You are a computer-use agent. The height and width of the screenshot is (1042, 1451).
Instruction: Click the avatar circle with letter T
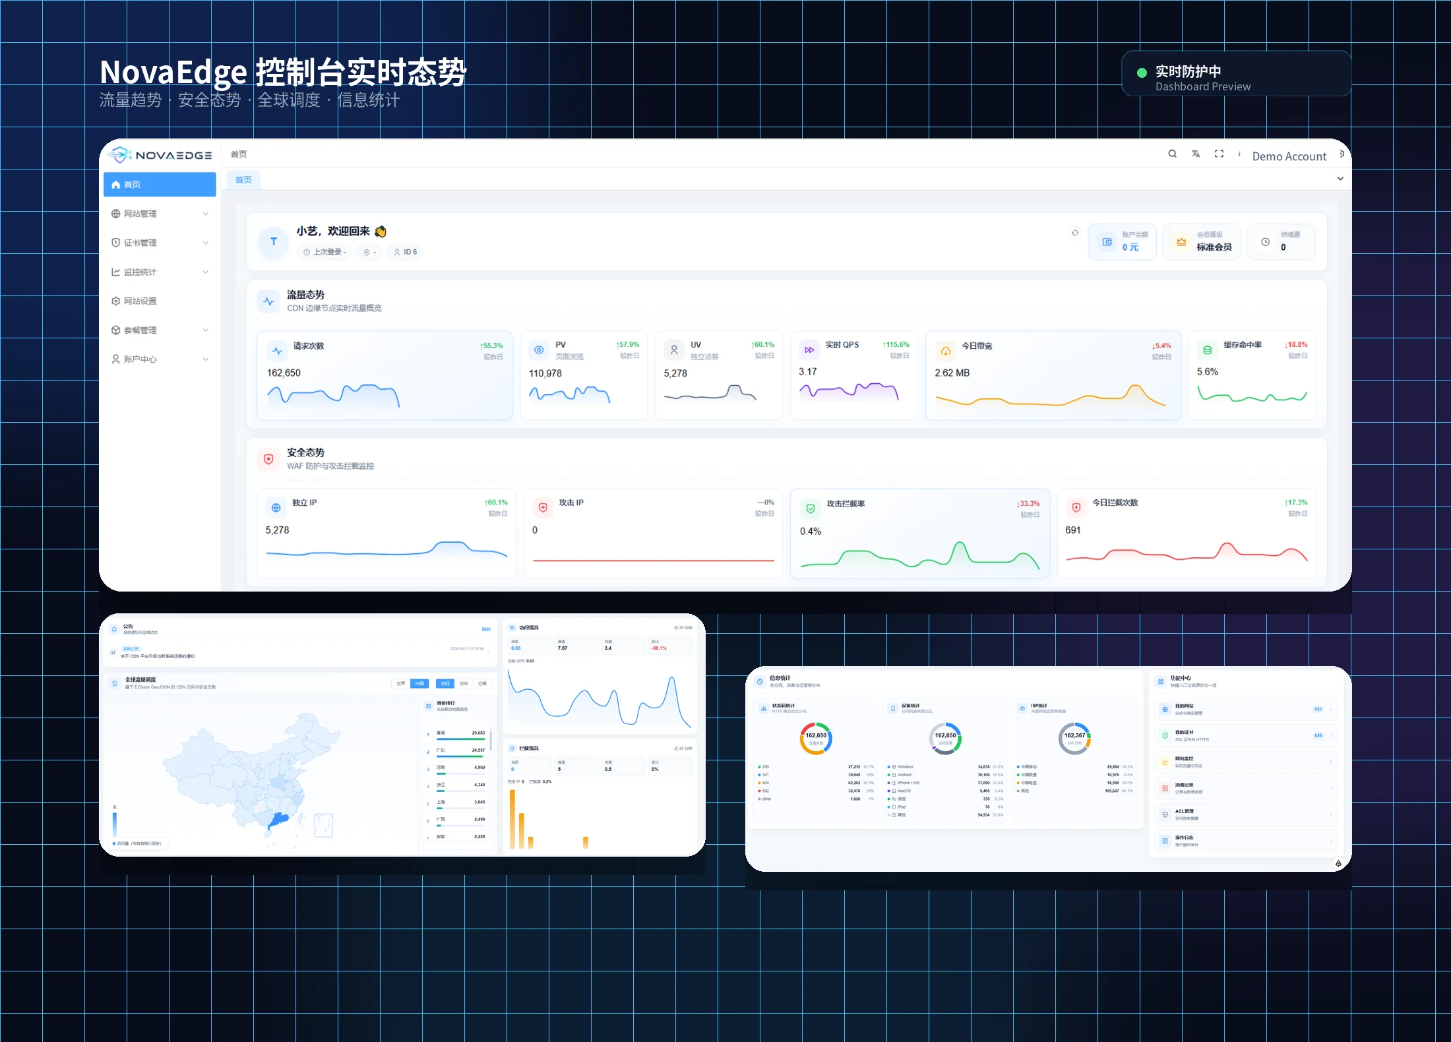pyautogui.click(x=274, y=242)
